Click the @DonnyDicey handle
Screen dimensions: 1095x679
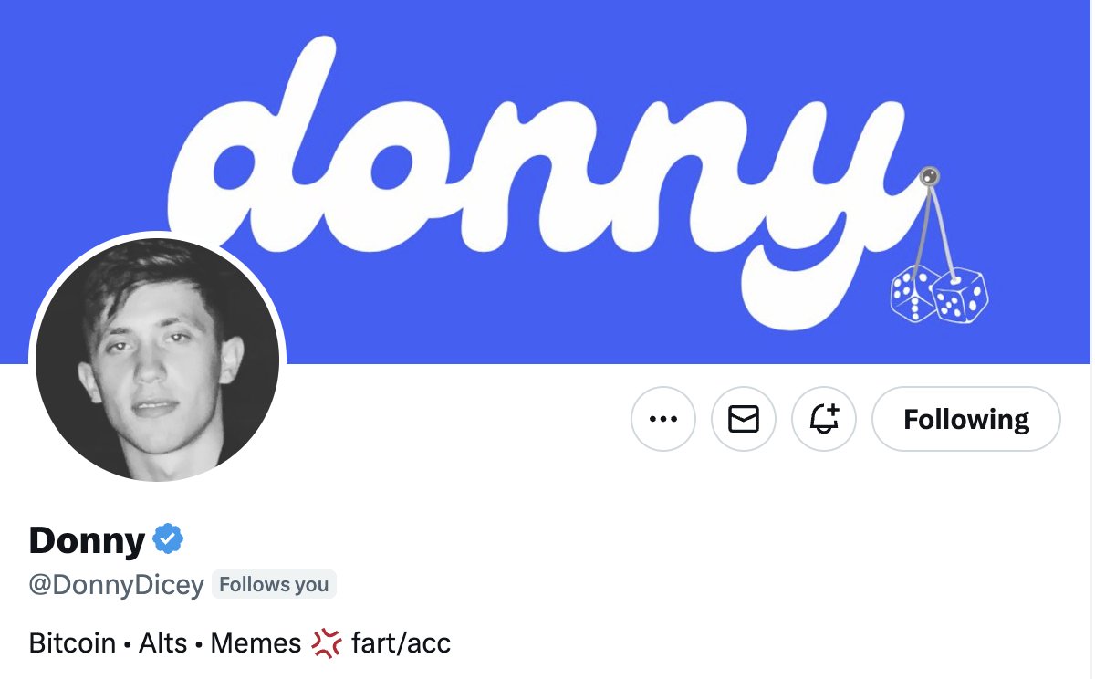(x=117, y=585)
